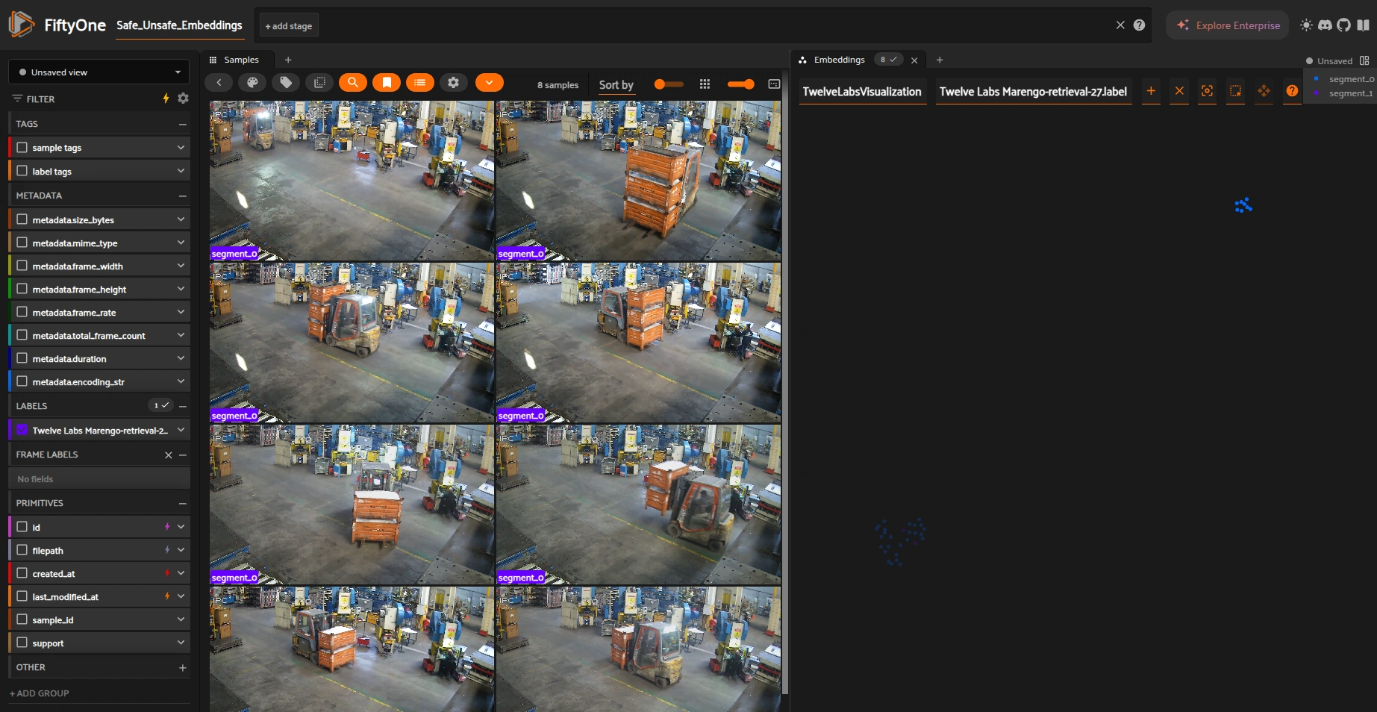Image resolution: width=1377 pixels, height=712 pixels.
Task: Open the grid display options gear
Action: tap(454, 83)
